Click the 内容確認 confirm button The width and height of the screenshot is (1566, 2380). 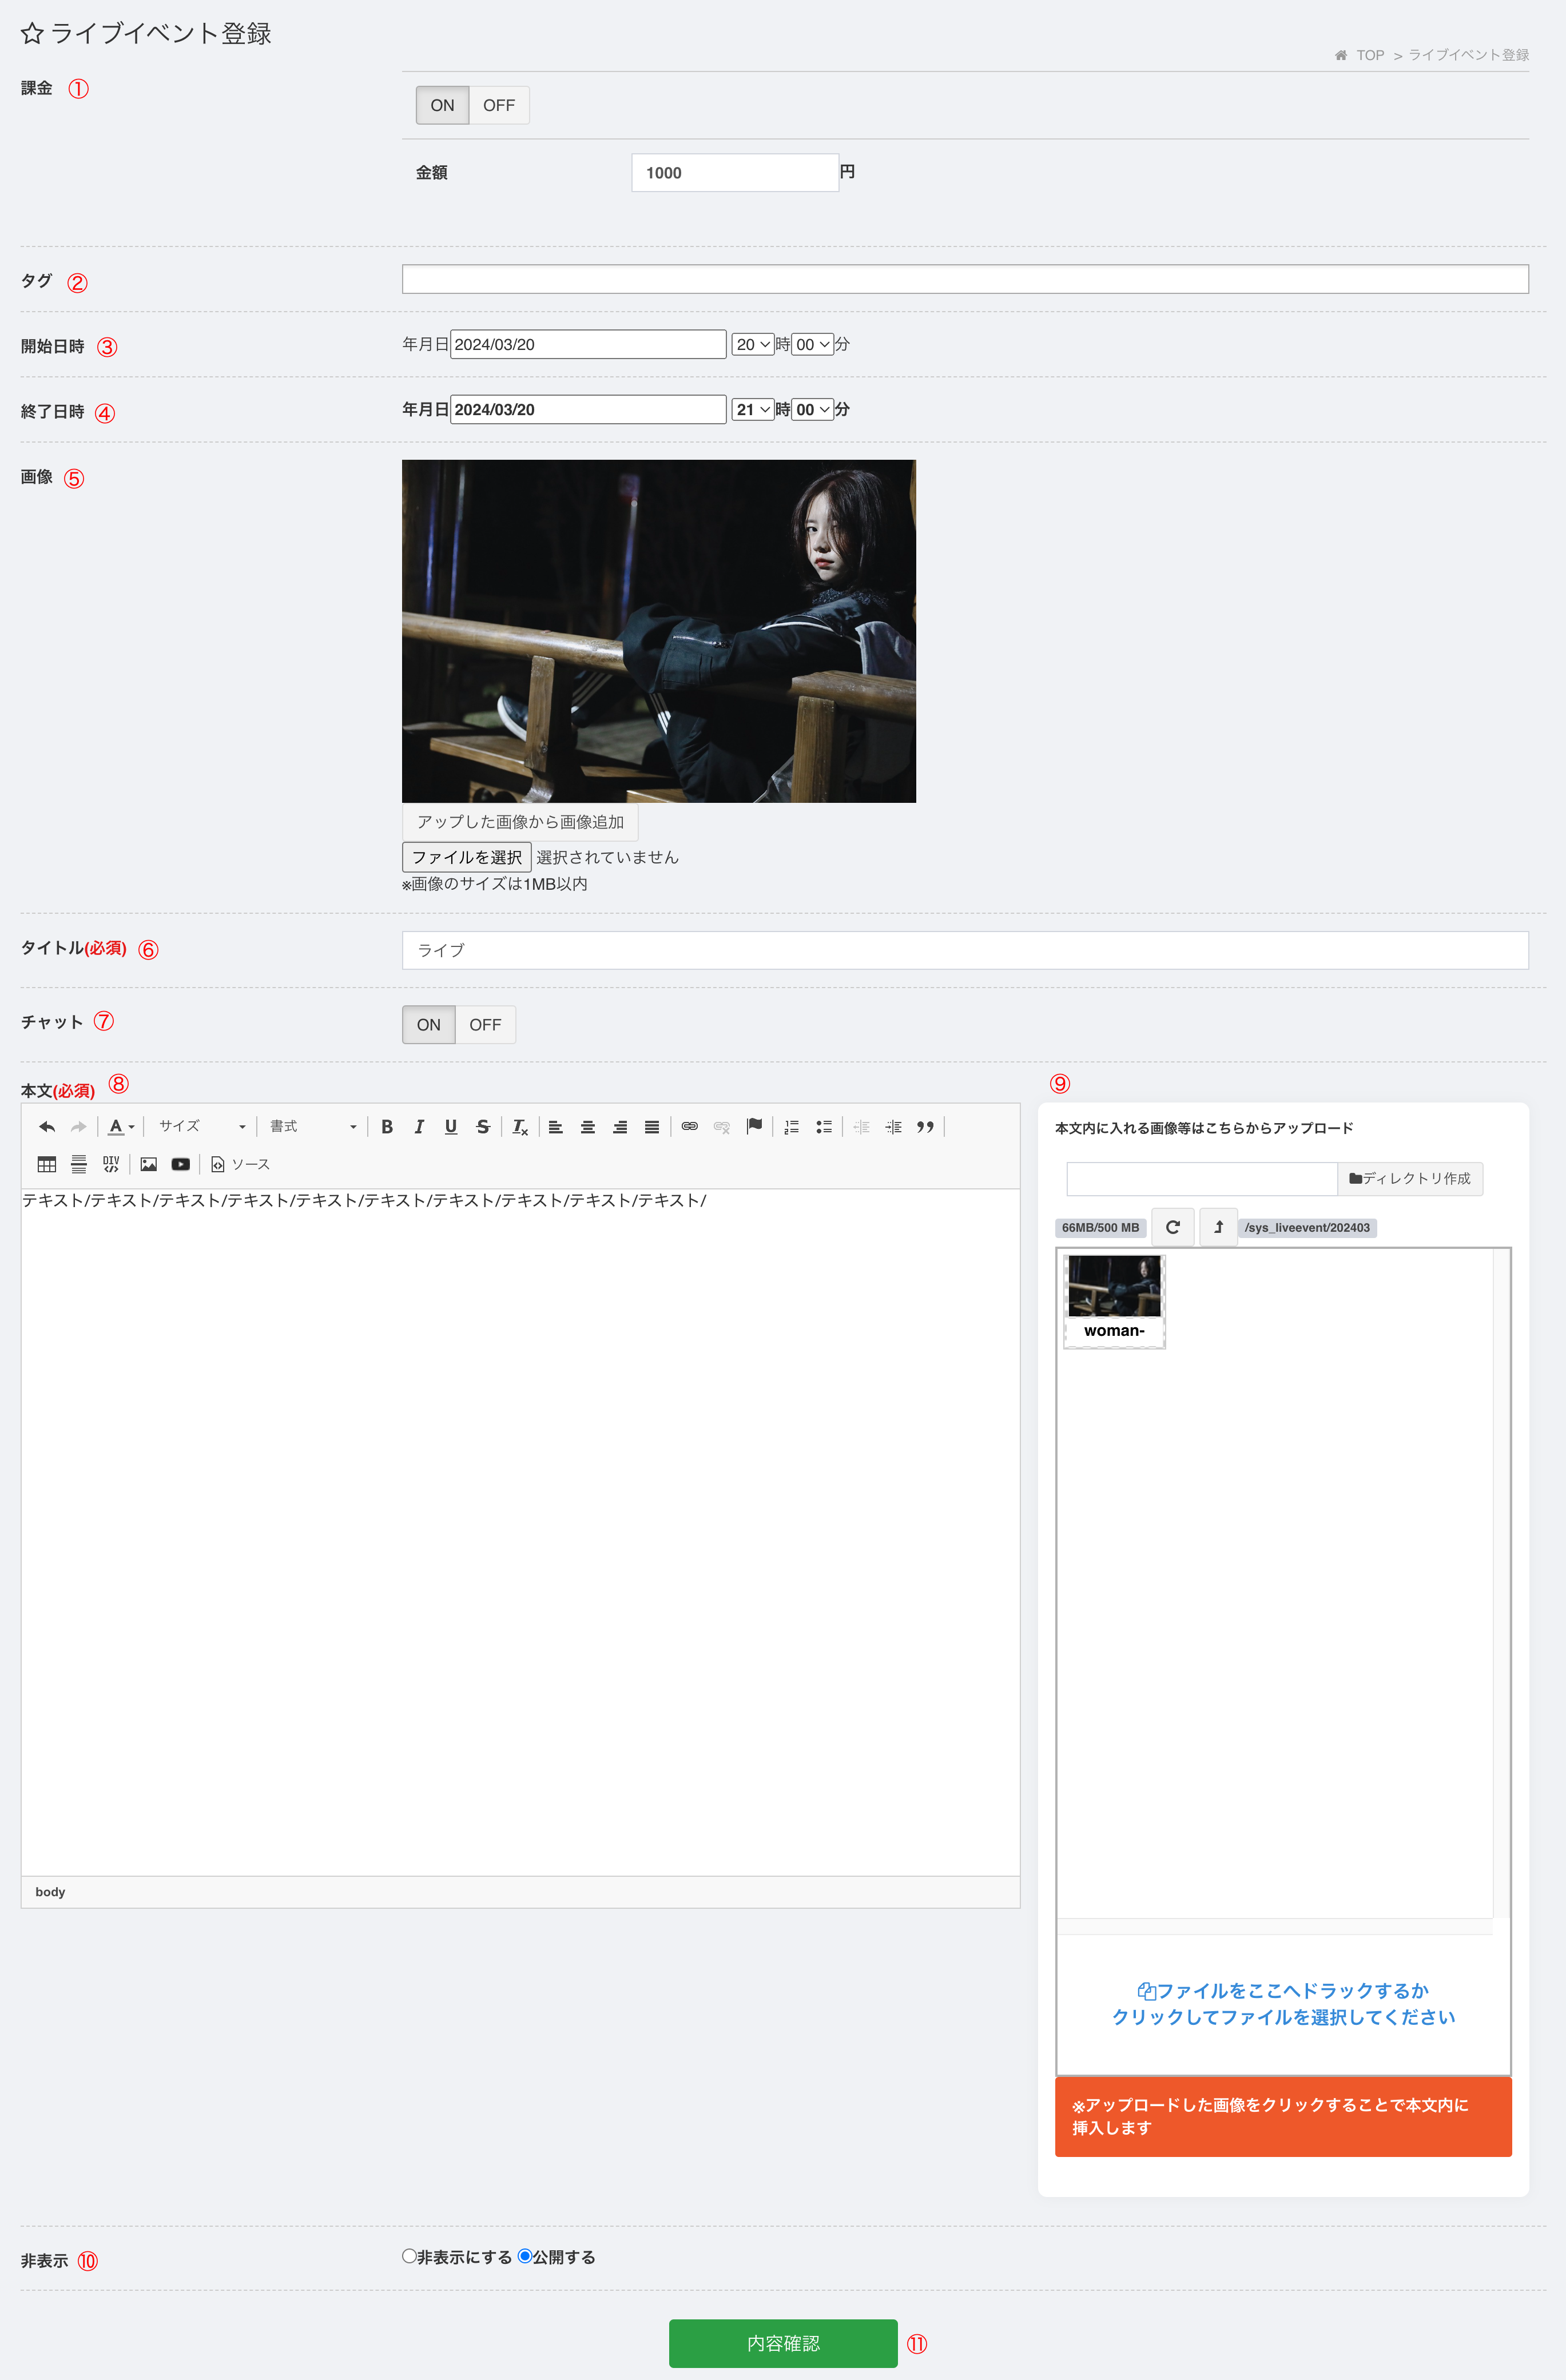(x=783, y=2343)
